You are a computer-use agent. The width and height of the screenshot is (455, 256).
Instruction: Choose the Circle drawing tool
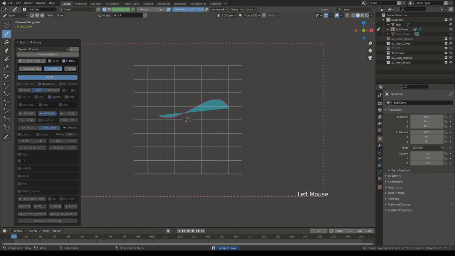pos(7,128)
